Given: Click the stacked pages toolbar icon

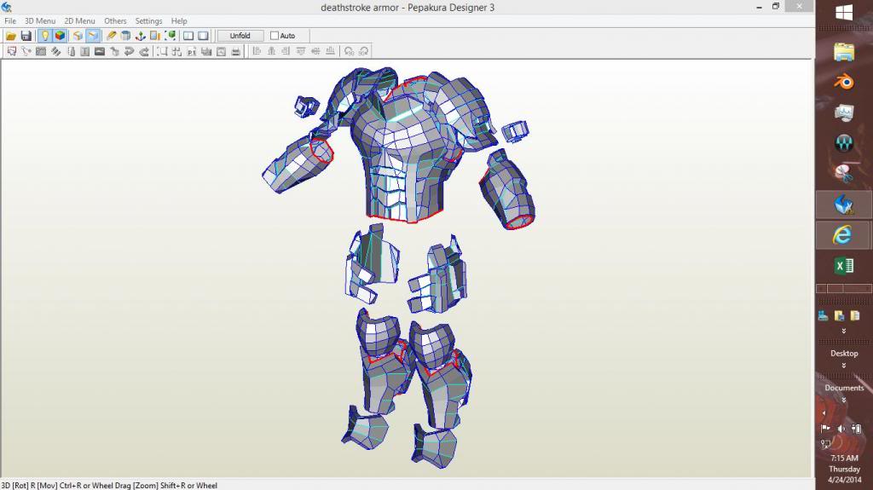Looking at the screenshot, I should coord(206,51).
